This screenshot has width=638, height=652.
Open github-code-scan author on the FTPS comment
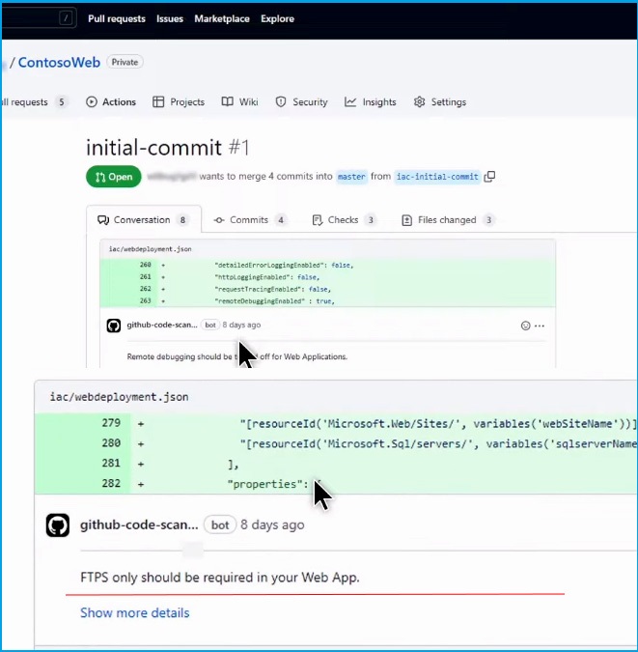coord(139,524)
